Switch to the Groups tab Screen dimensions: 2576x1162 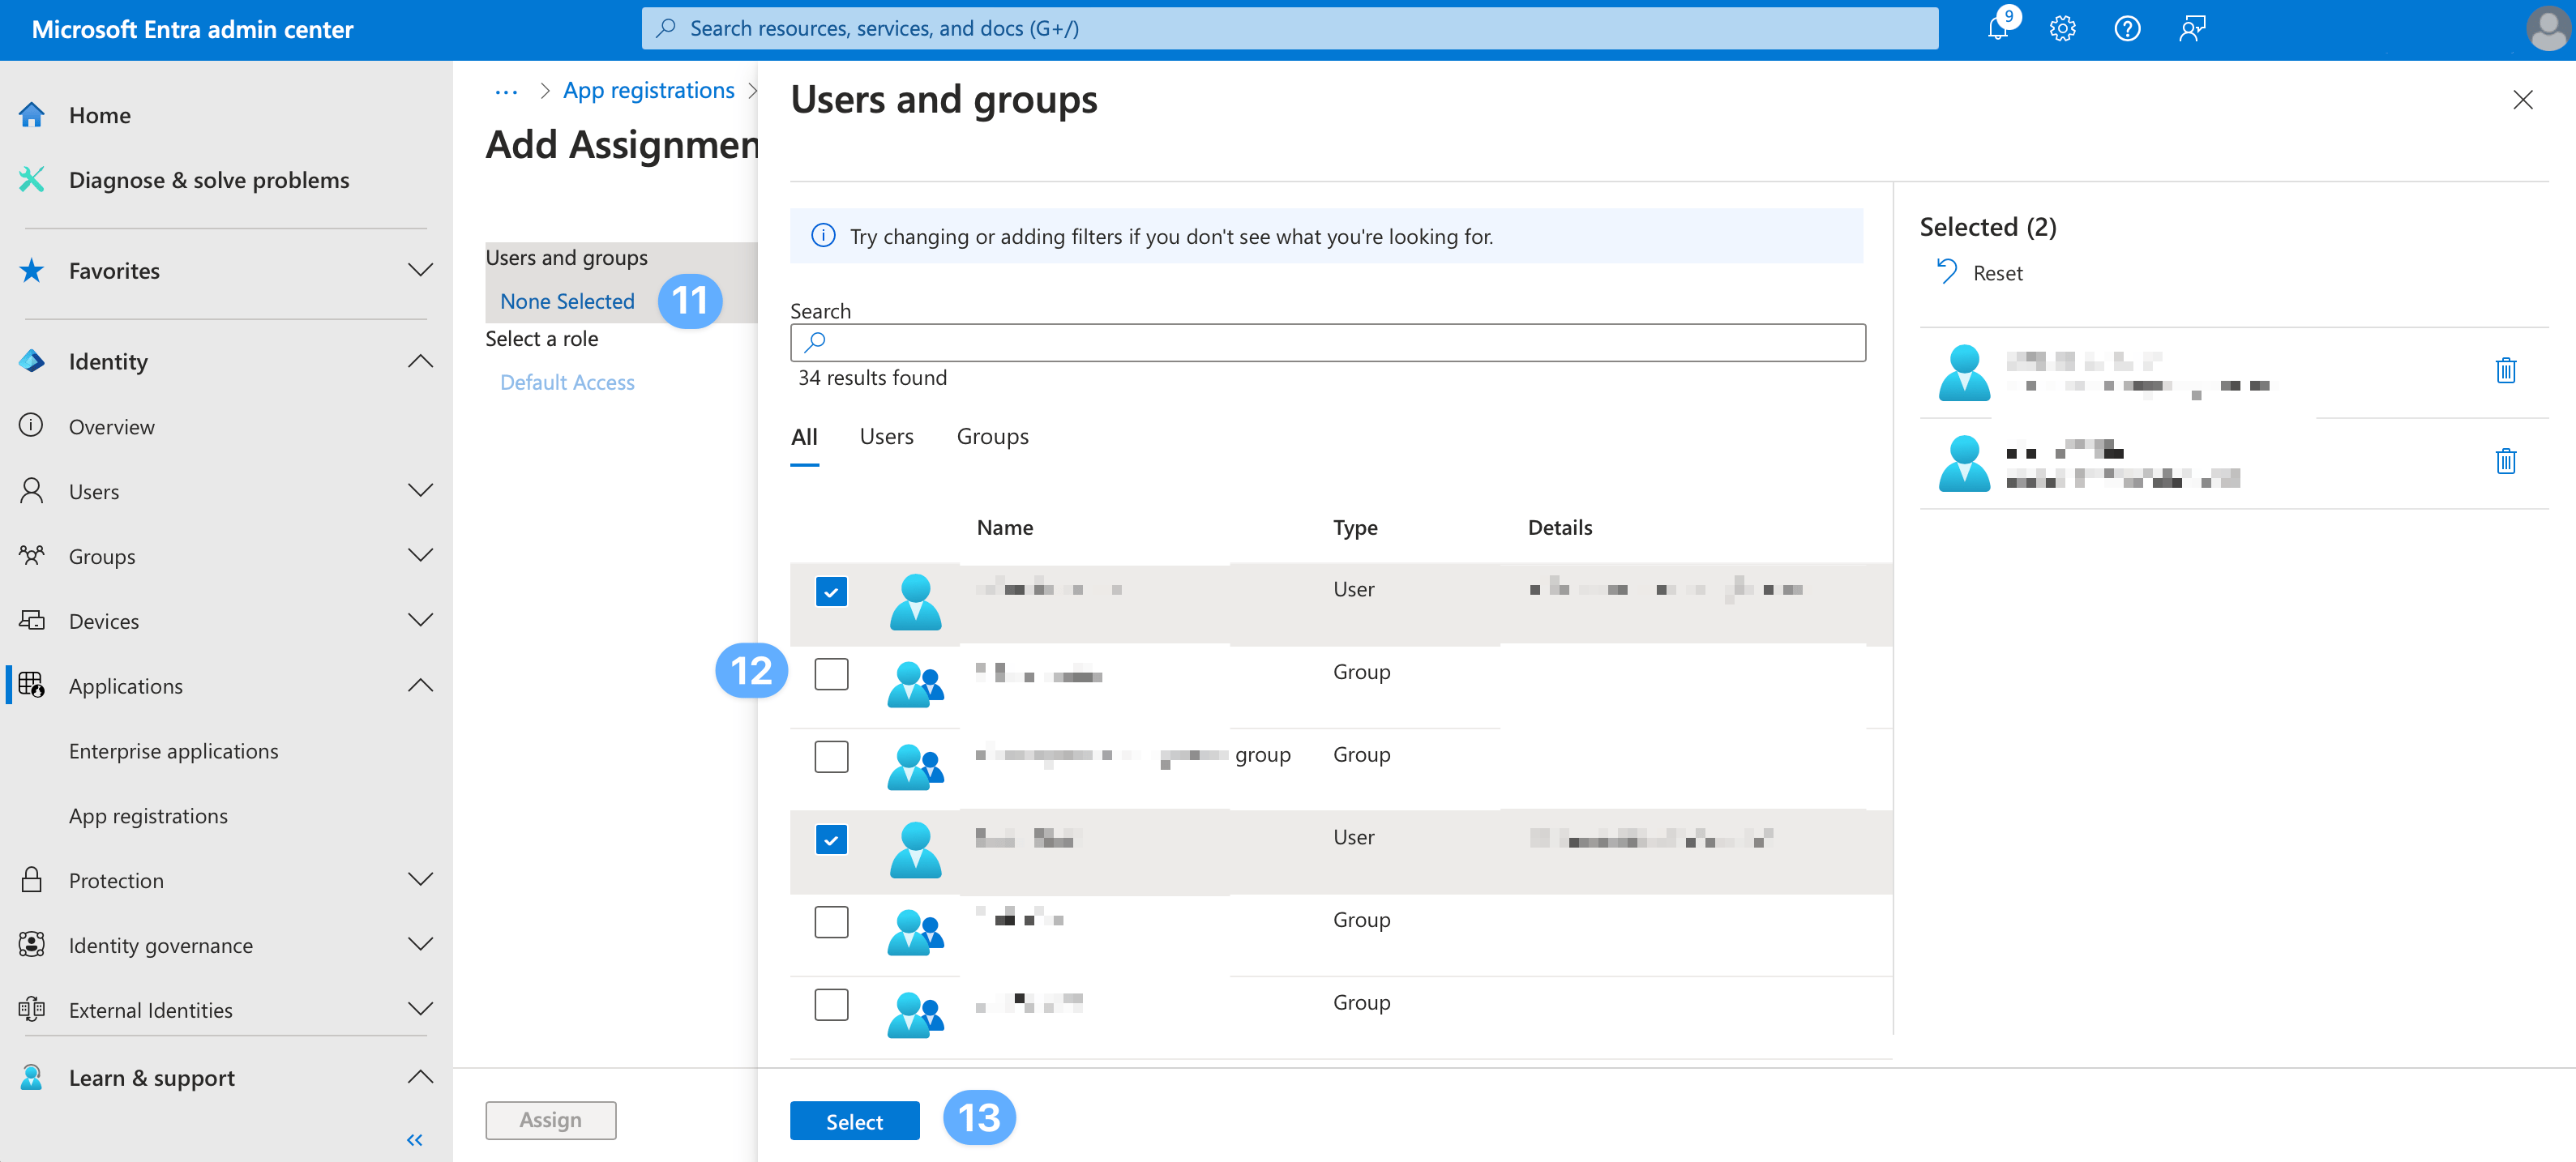tap(992, 437)
